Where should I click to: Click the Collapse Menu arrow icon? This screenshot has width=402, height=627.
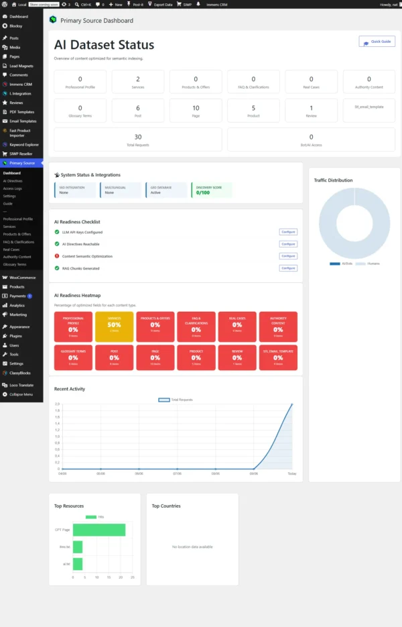pyautogui.click(x=5, y=394)
